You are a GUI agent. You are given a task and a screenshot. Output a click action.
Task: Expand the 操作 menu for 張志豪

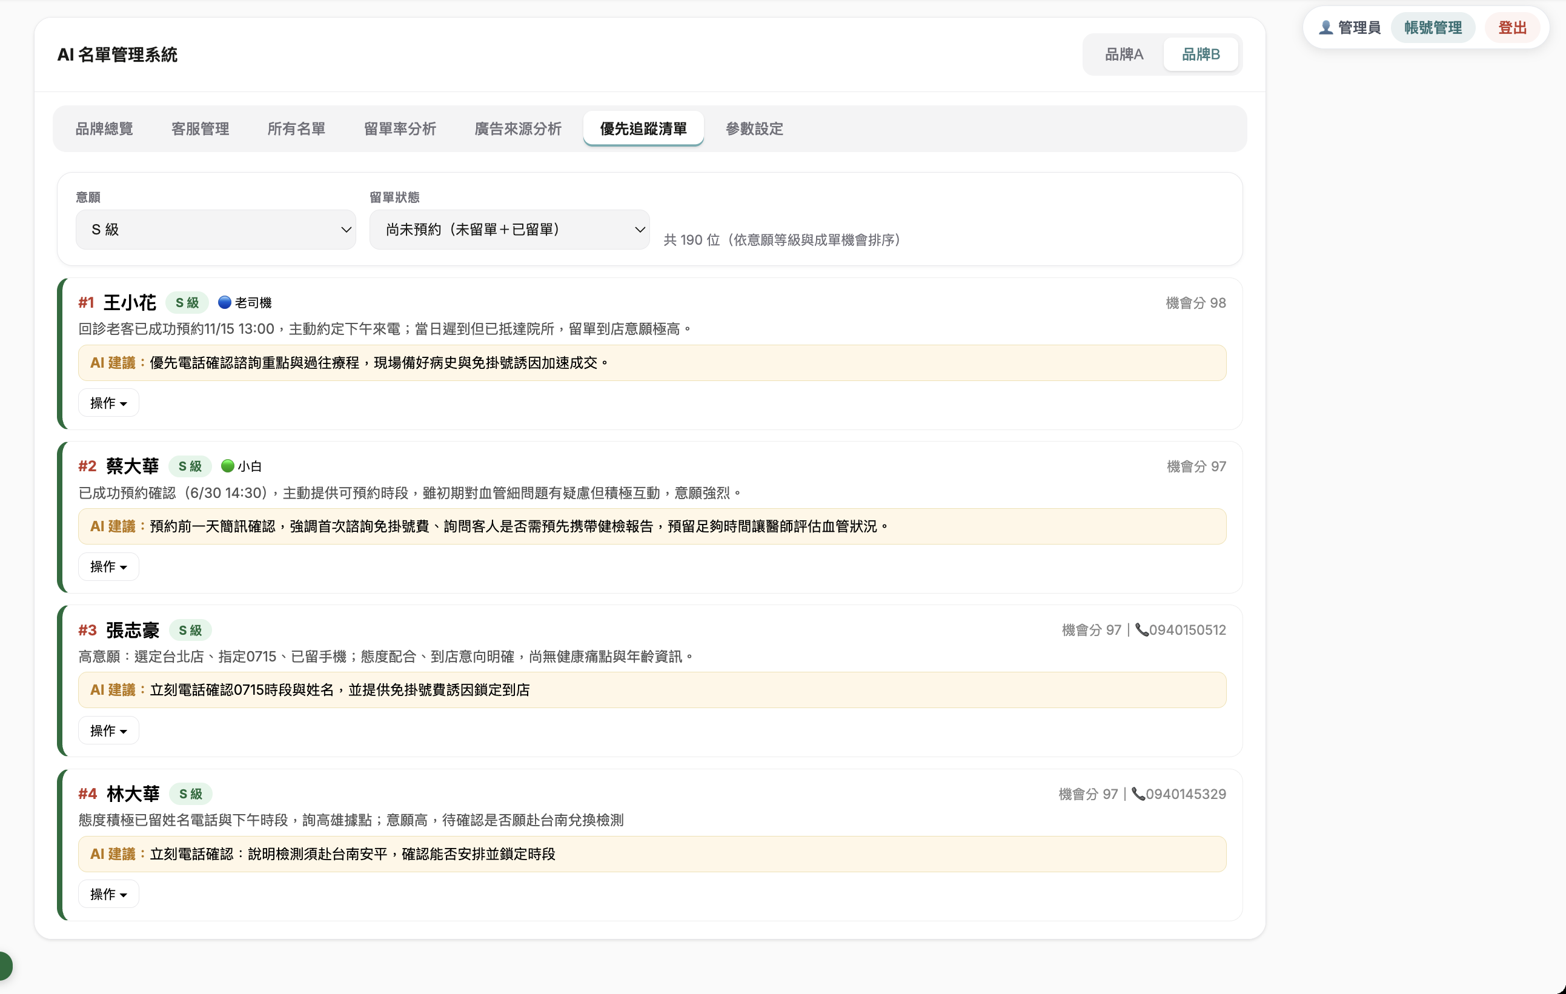pos(108,731)
